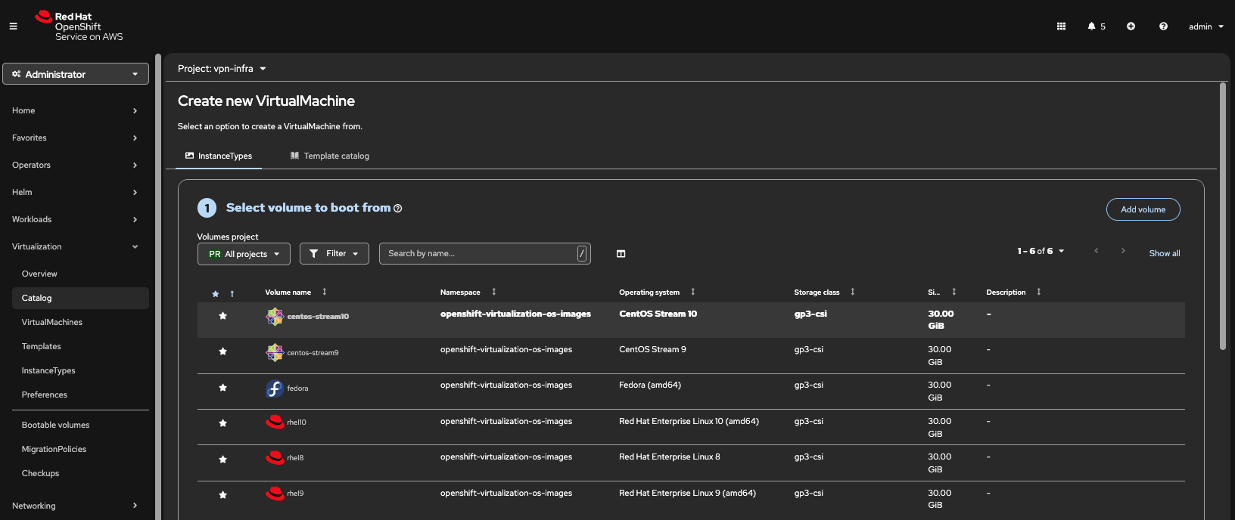This screenshot has width=1235, height=520.
Task: Expand the Networking navigation section
Action: [76, 506]
